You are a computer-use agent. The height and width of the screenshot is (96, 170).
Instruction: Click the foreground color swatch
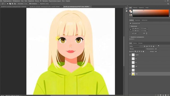(130, 11)
